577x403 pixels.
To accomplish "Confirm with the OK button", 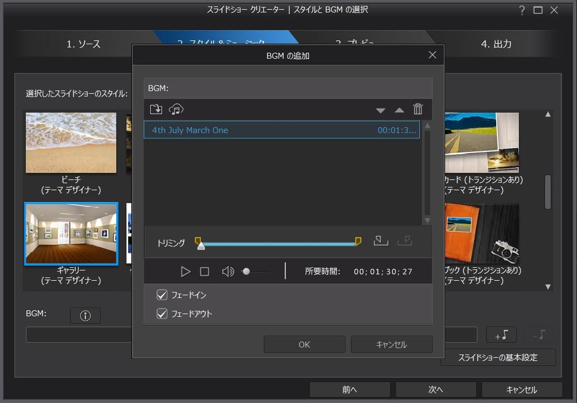I will pyautogui.click(x=304, y=344).
